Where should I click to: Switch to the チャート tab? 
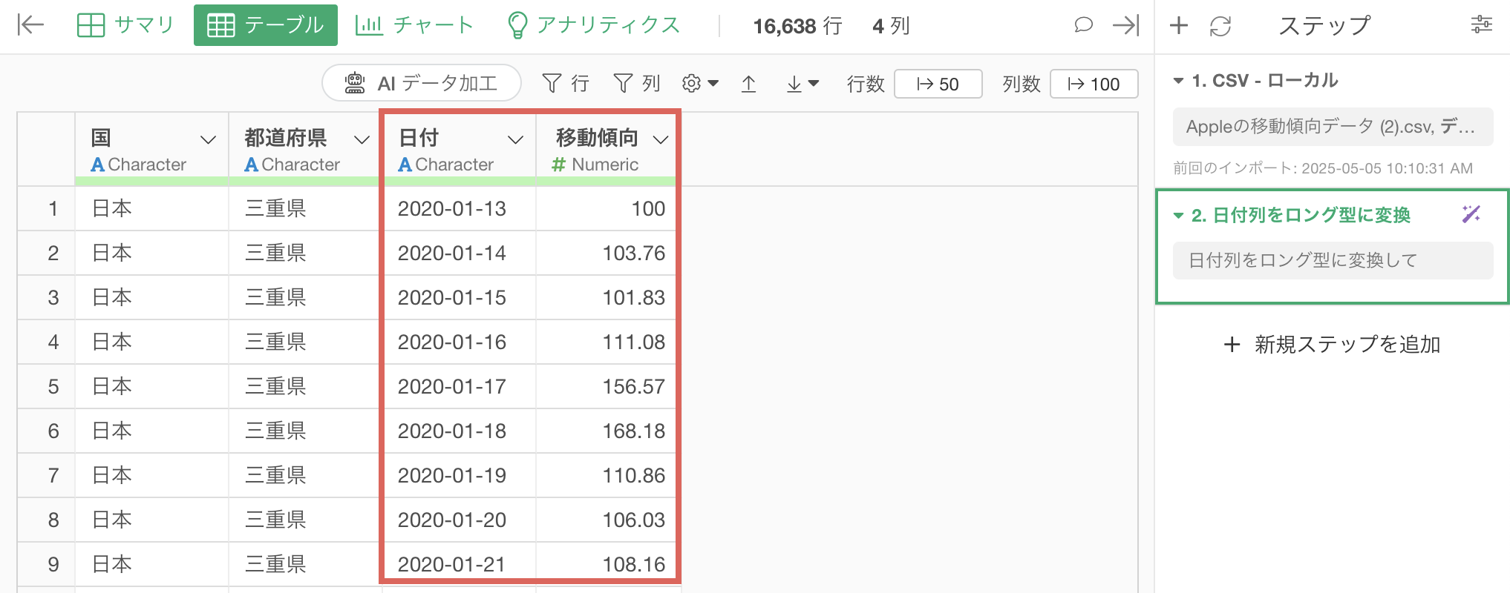click(414, 25)
